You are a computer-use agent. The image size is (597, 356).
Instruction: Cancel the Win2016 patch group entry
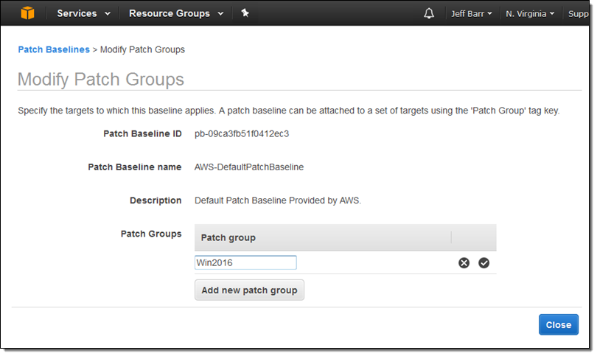(x=464, y=262)
